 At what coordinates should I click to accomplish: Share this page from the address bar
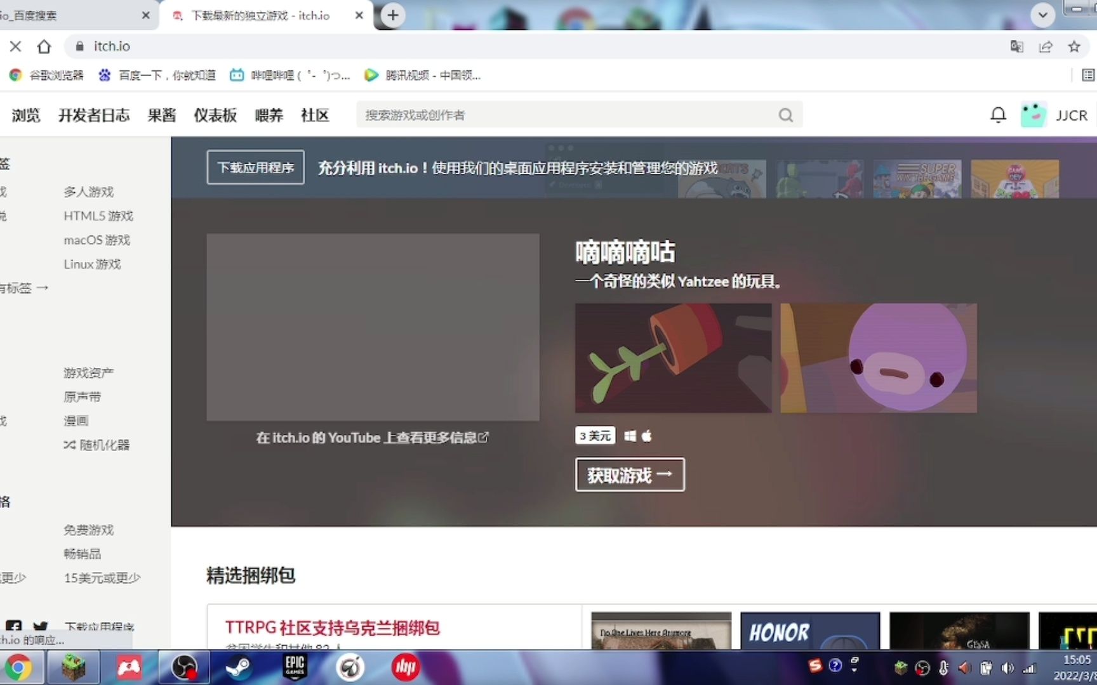tap(1046, 46)
